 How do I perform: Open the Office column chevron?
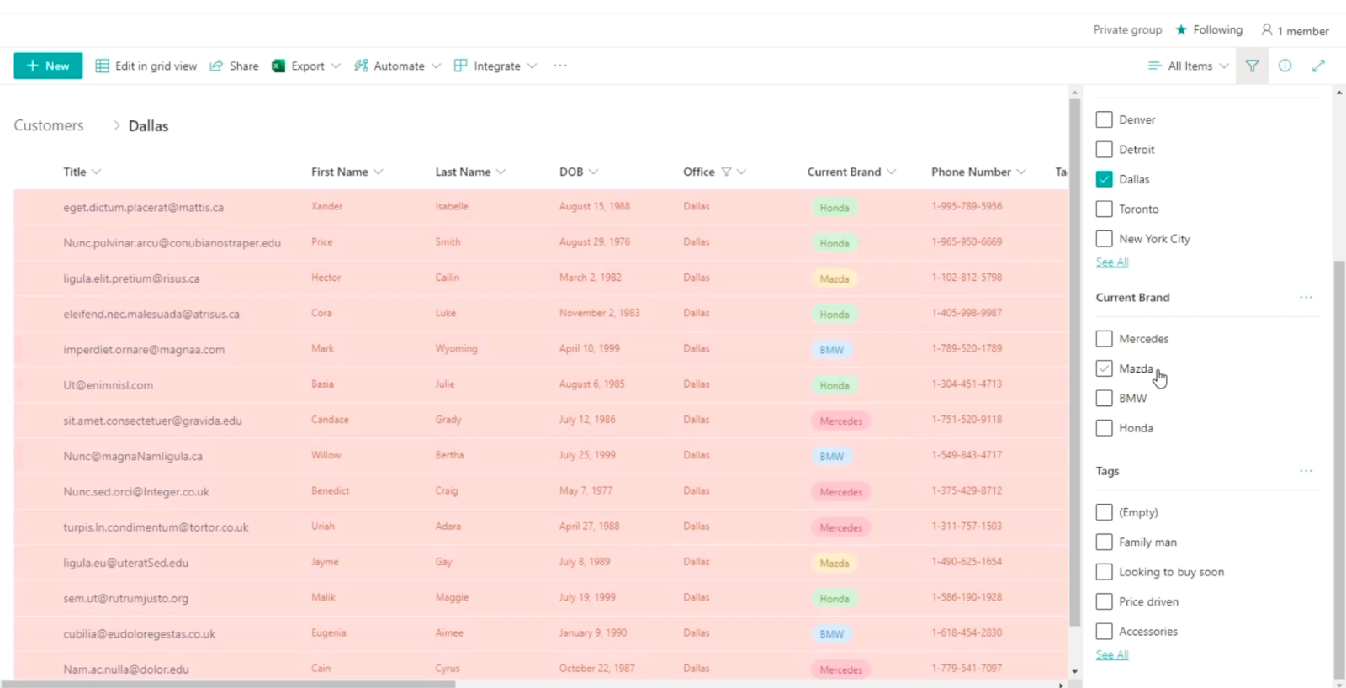[741, 172]
